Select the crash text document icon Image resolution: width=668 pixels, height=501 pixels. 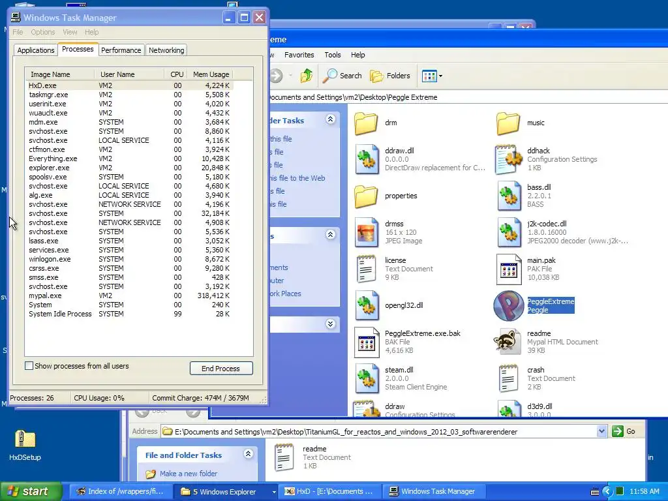pyautogui.click(x=509, y=378)
